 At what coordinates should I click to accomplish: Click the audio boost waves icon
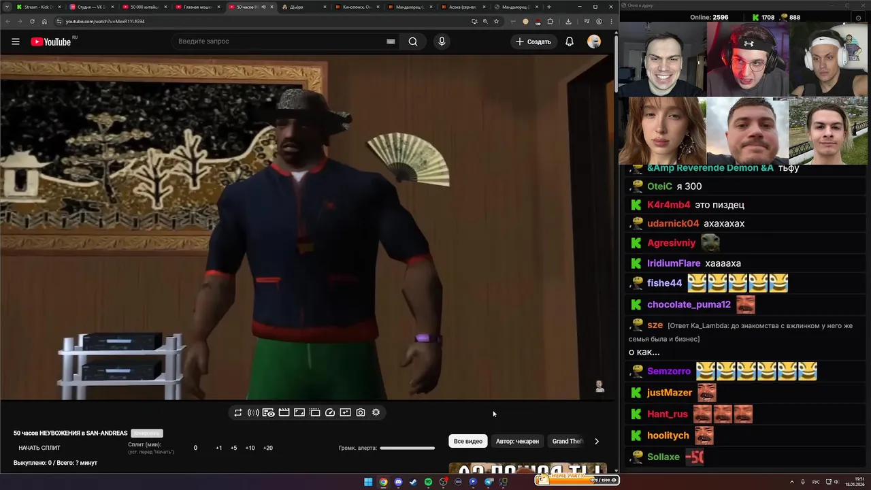pyautogui.click(x=253, y=412)
